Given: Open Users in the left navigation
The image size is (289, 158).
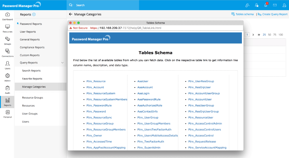Looking at the screenshot, I should pos(8,65).
